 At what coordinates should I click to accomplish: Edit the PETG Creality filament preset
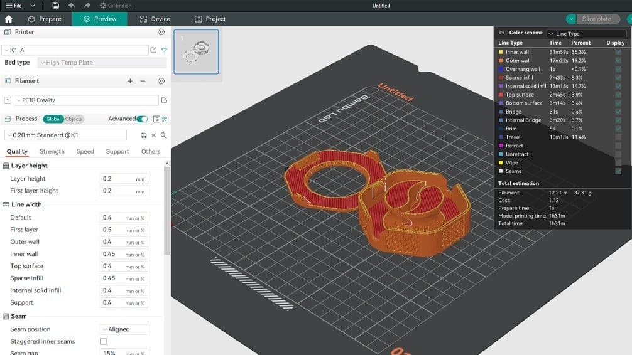point(164,100)
